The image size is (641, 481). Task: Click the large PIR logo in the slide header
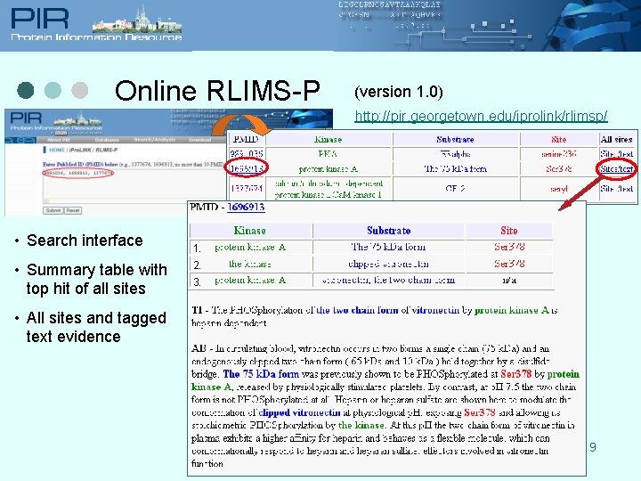tap(40, 19)
